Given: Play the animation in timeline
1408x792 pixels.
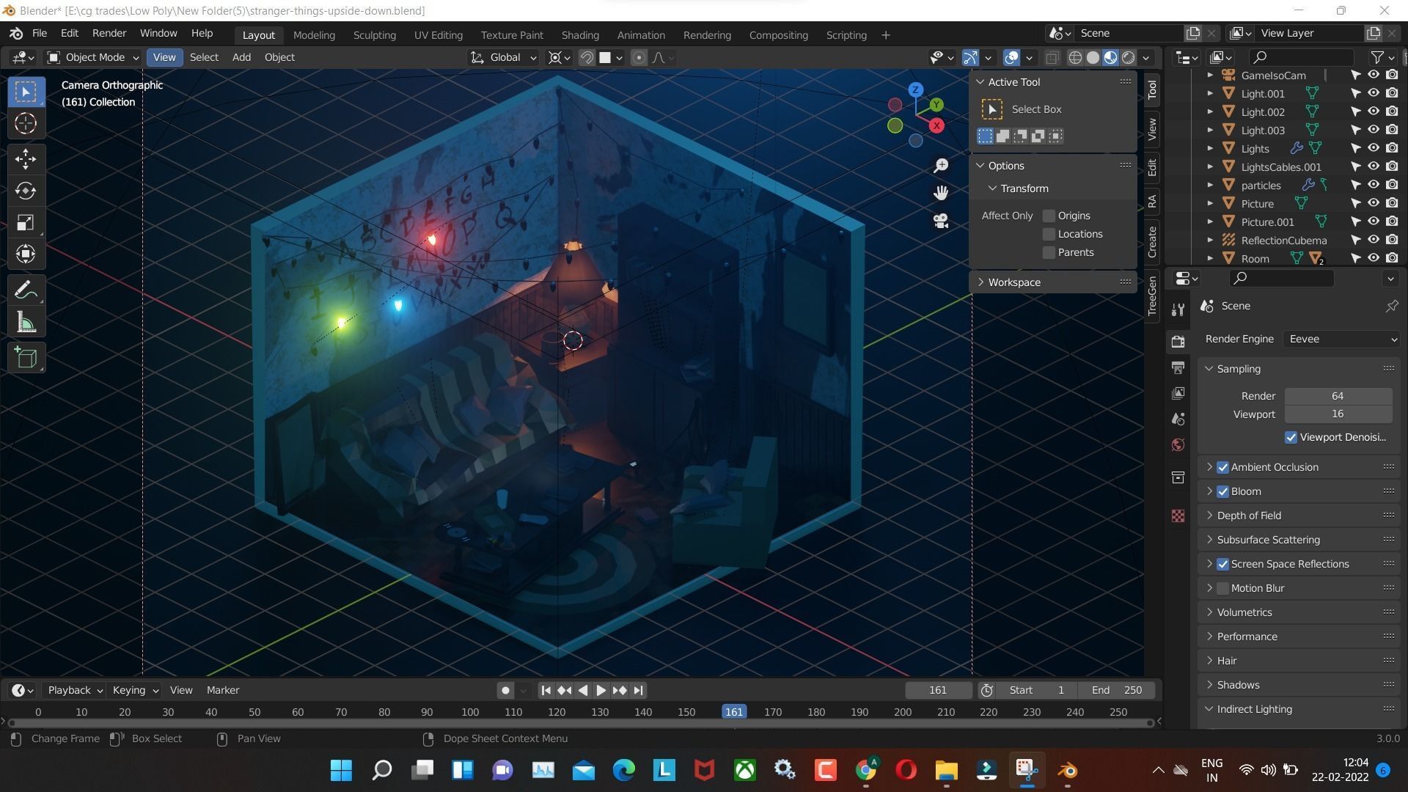Looking at the screenshot, I should 601,690.
